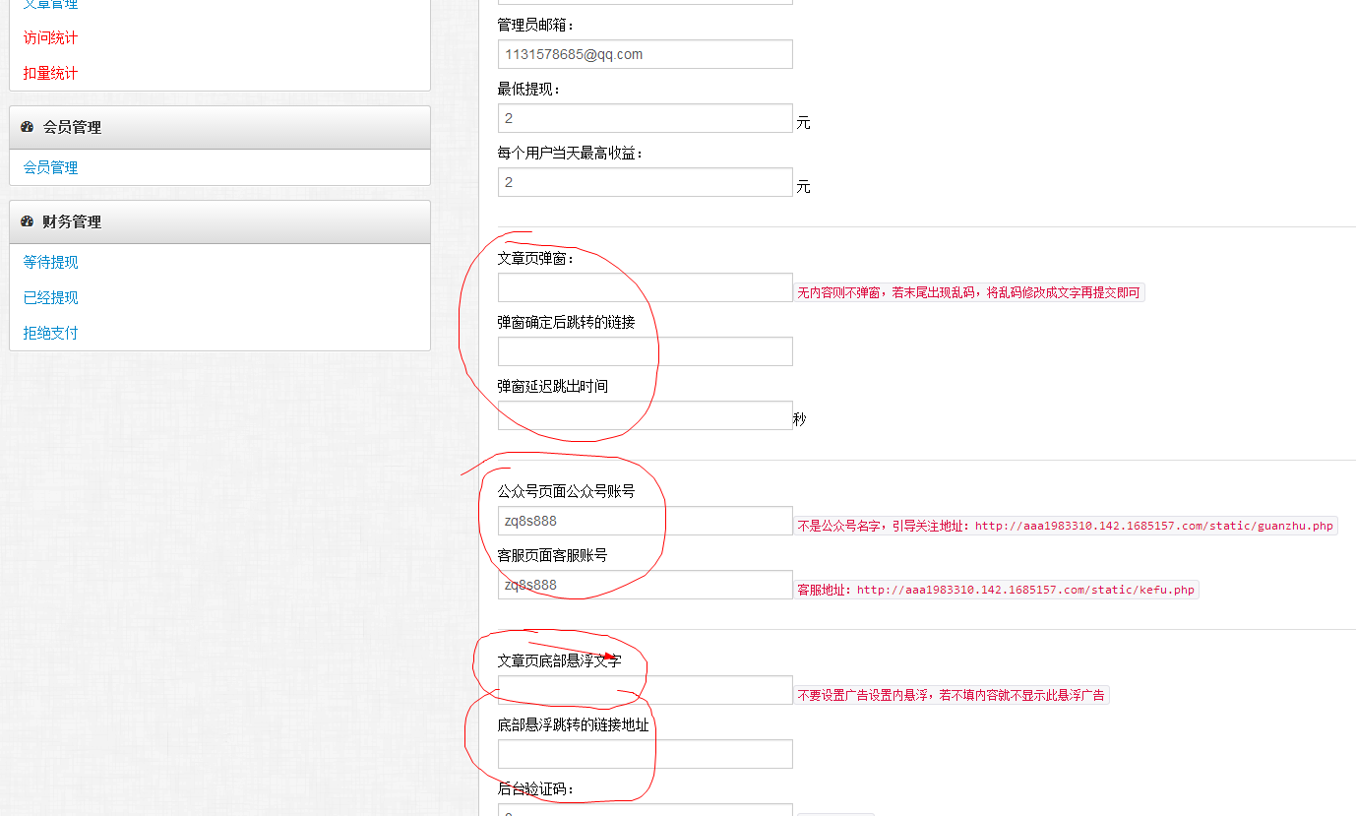Click the 客服页面客服账号 label
Viewport: 1356px width, 816px height.
[x=553, y=555]
